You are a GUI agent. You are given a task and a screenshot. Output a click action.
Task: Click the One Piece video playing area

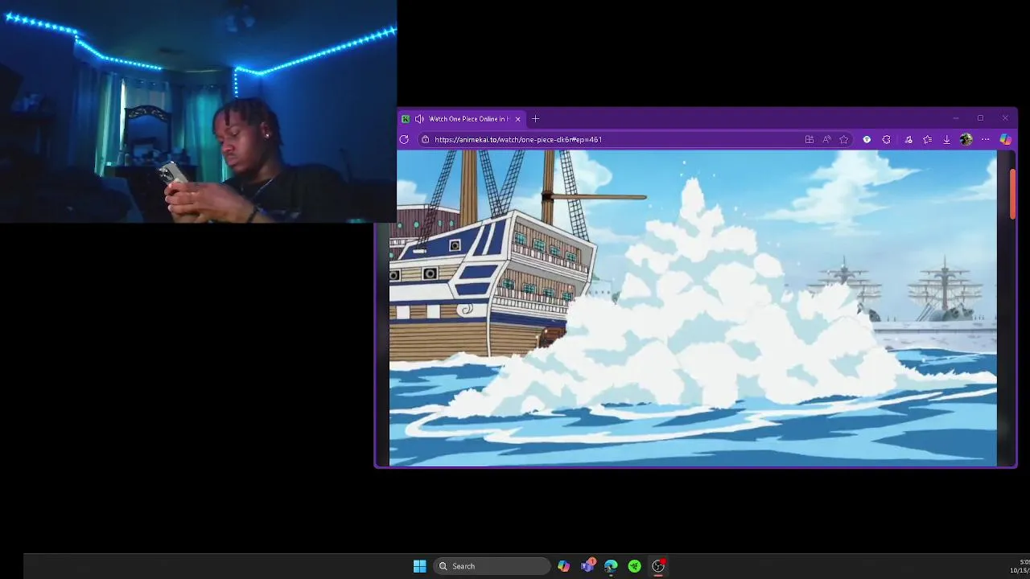[693, 308]
